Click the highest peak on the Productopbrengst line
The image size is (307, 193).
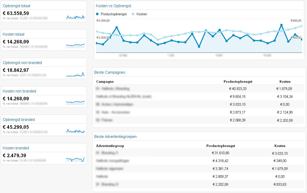tap(281, 25)
